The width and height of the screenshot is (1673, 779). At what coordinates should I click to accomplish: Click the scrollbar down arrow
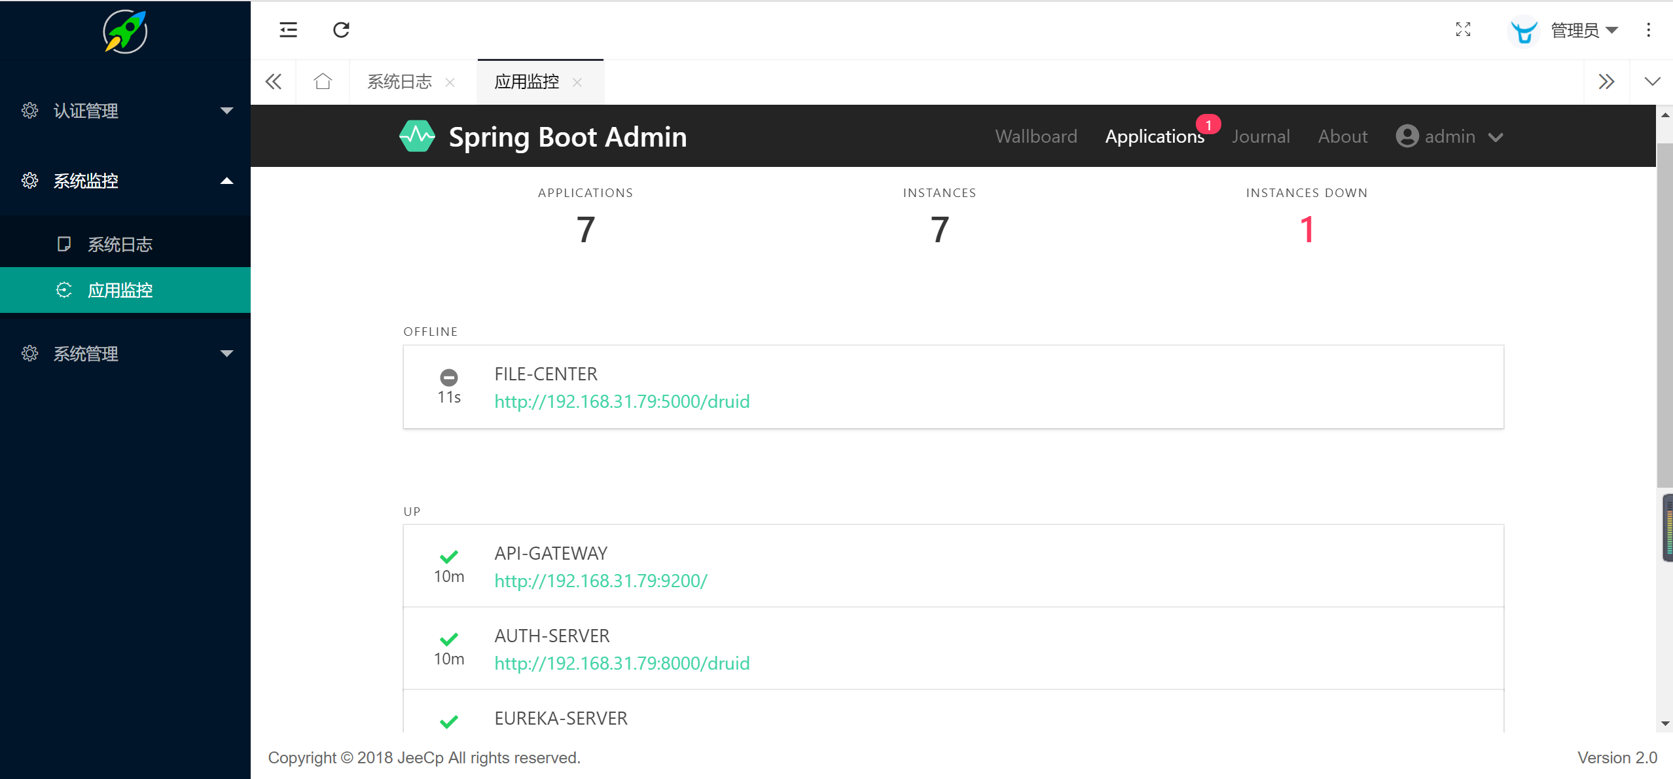tap(1665, 723)
